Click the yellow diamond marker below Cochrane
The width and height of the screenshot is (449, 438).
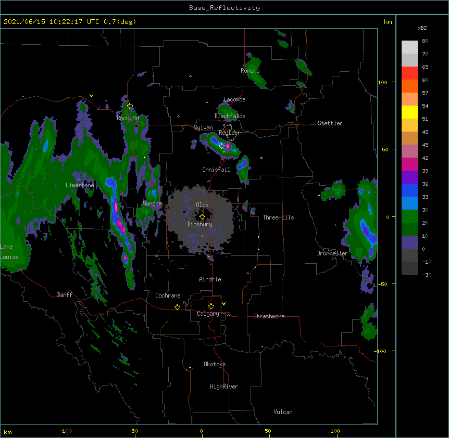[x=177, y=307]
